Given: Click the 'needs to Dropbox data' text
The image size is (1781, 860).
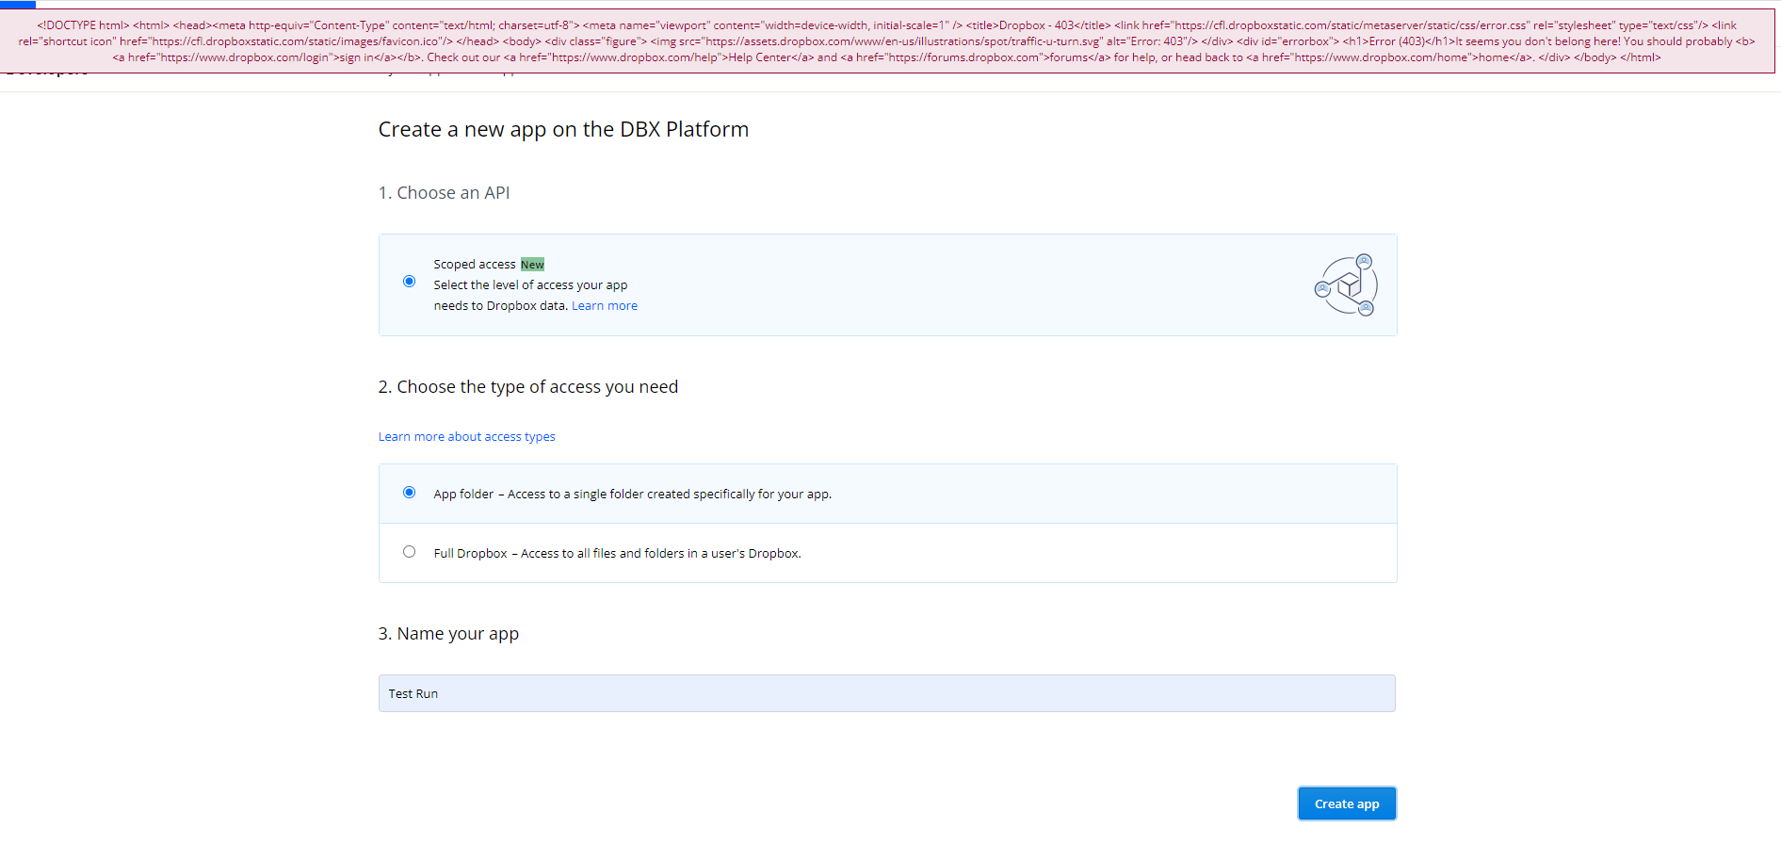Looking at the screenshot, I should point(500,306).
